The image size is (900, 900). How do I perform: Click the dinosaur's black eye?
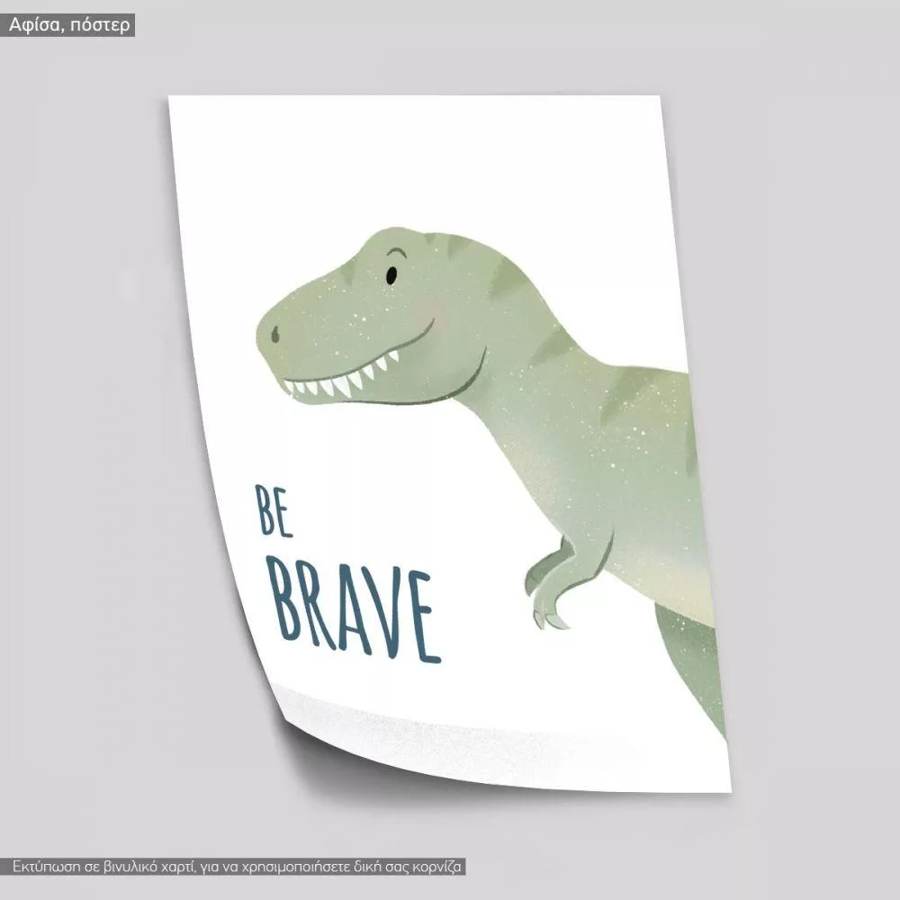pos(391,275)
